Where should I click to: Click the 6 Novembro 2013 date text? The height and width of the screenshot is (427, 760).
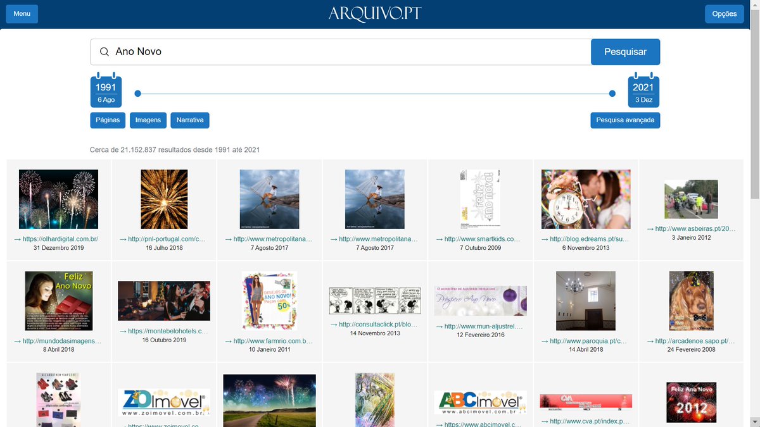pyautogui.click(x=586, y=248)
